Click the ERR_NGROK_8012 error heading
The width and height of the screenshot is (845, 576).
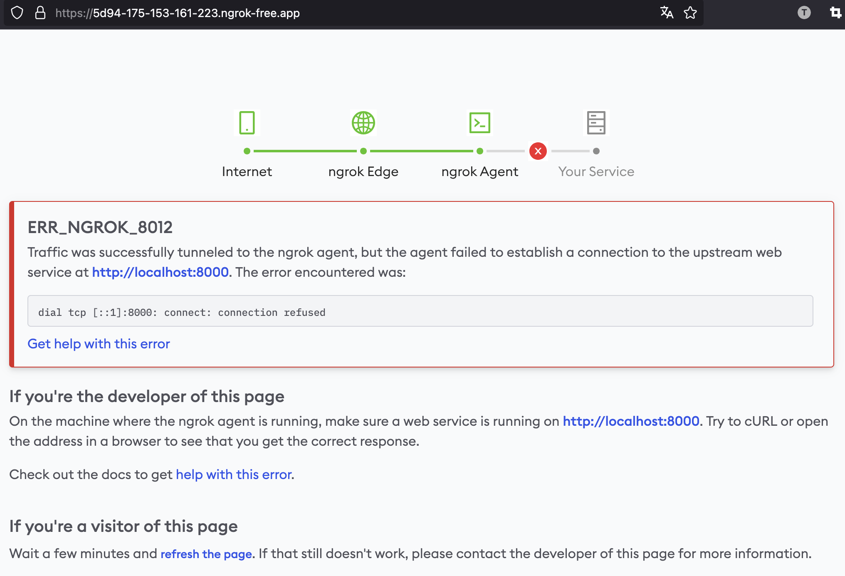[x=100, y=227]
